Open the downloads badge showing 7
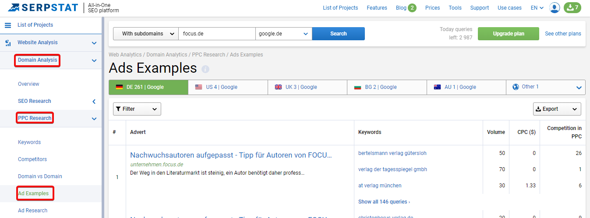The width and height of the screenshot is (590, 218). [x=572, y=8]
